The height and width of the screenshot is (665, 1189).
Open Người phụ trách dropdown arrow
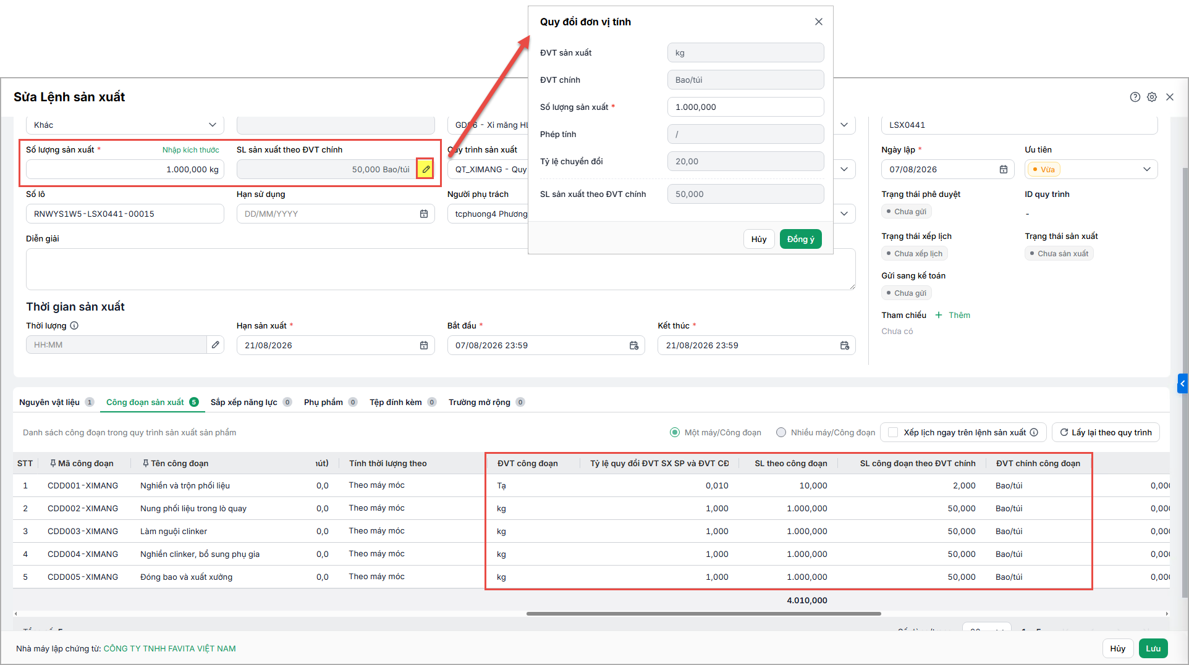[844, 214]
